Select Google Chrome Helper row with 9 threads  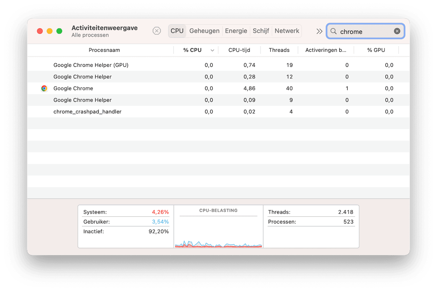[218, 100]
